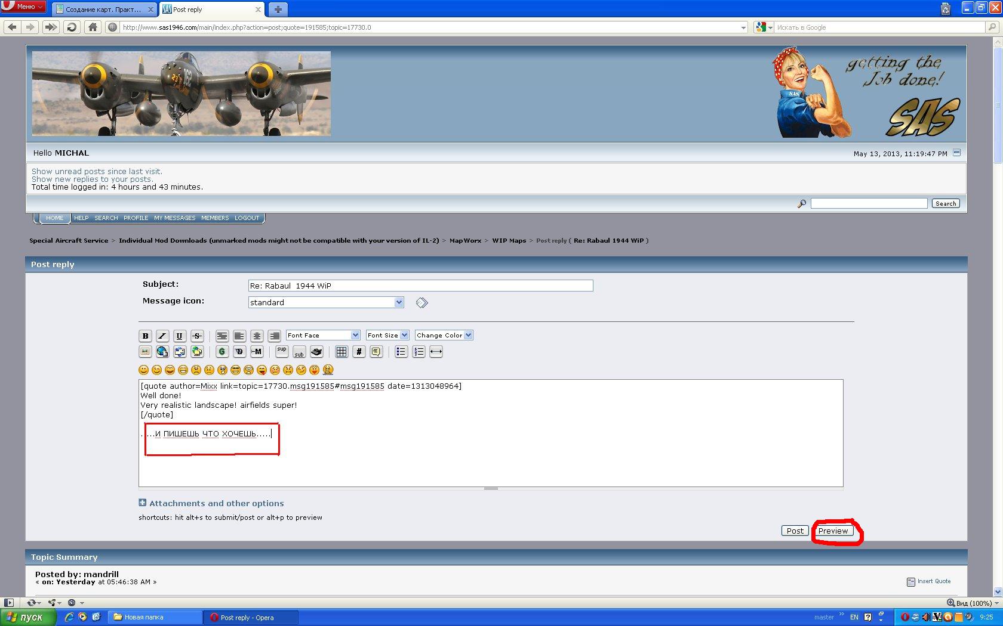Screen dimensions: 1003x626
Task: Open the WIP Maps breadcrumb link
Action: (509, 241)
